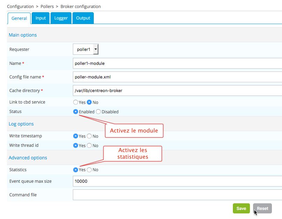
Task: Click the Event queue max size field
Action: [177, 181]
